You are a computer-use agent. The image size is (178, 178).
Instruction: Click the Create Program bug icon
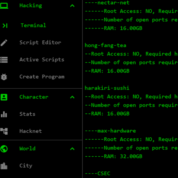[4, 77]
